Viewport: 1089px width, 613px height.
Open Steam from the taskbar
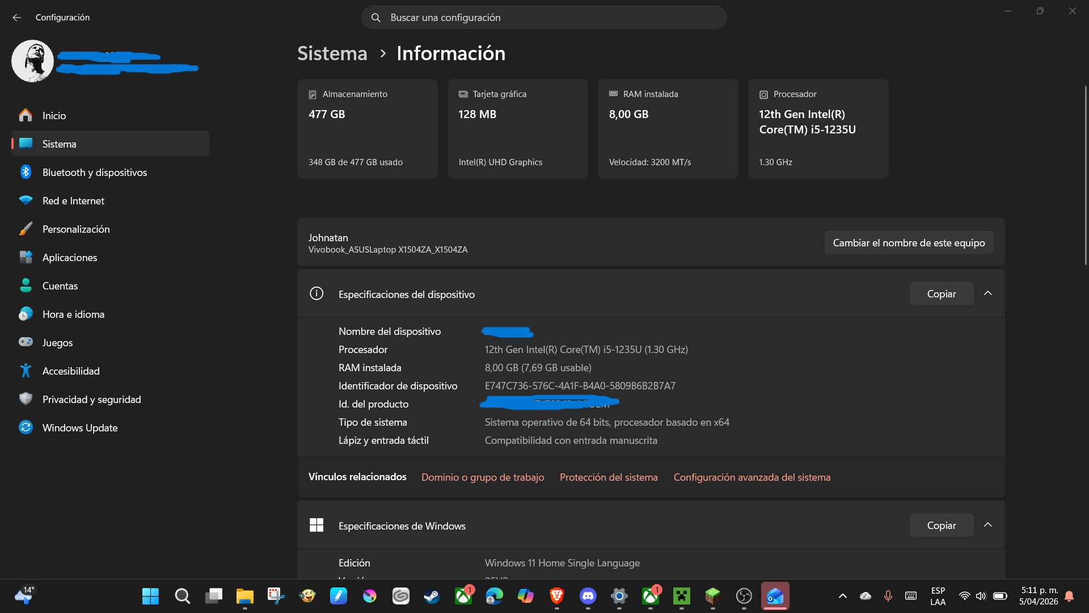pyautogui.click(x=432, y=596)
